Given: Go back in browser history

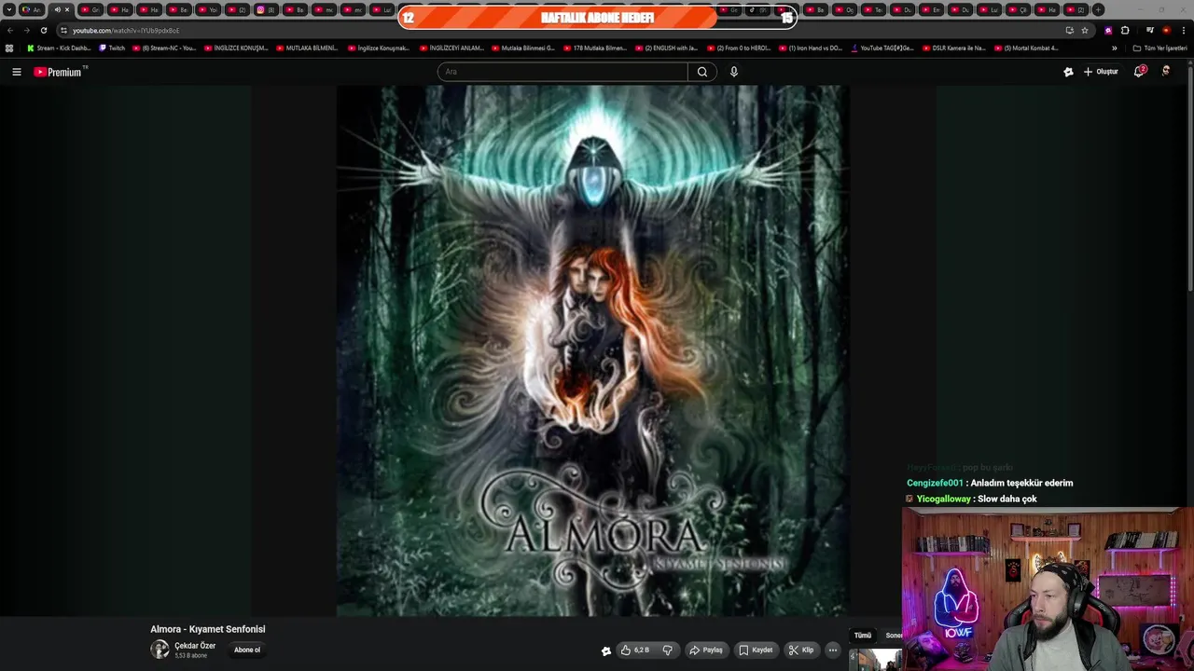Looking at the screenshot, I should tap(10, 30).
